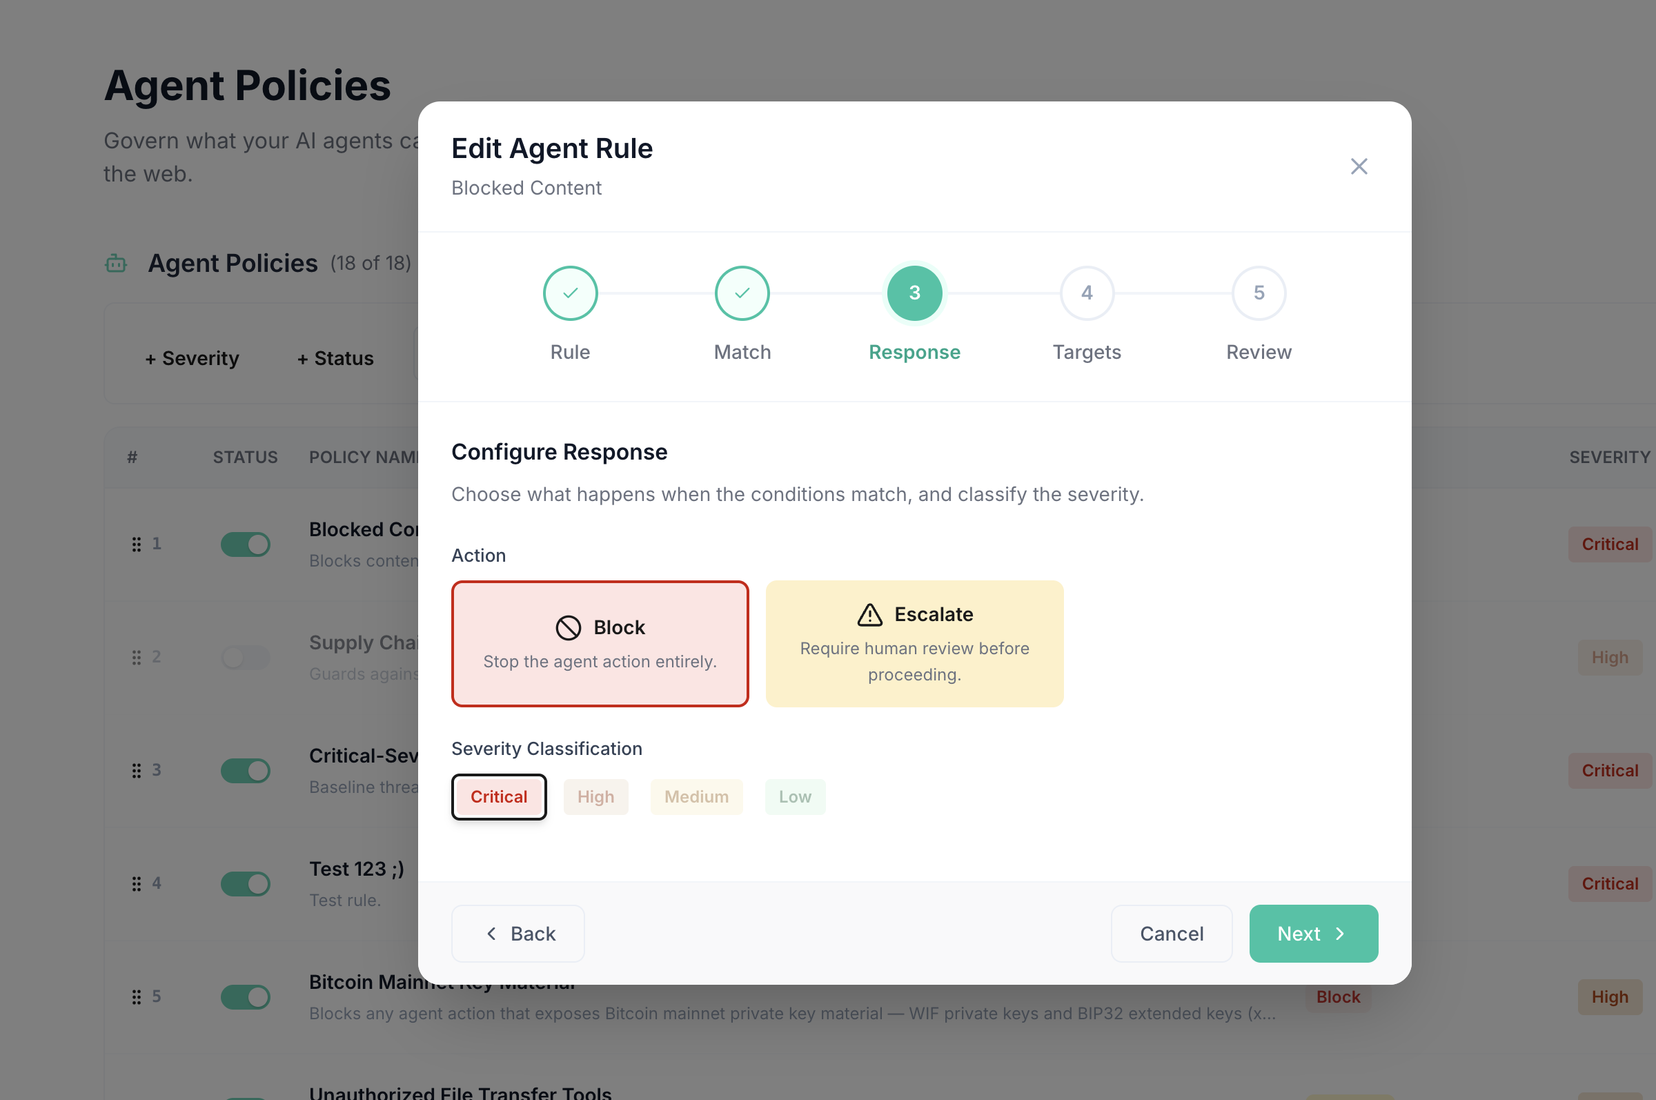Screen dimensions: 1656x1100
Task: Select step 3 Response circle
Action: [915, 293]
